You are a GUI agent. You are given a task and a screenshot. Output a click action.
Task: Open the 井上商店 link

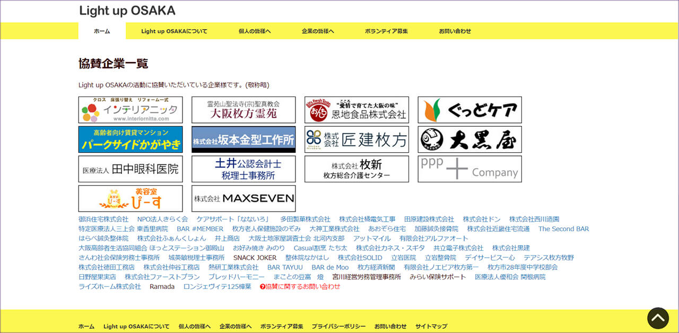(227, 238)
